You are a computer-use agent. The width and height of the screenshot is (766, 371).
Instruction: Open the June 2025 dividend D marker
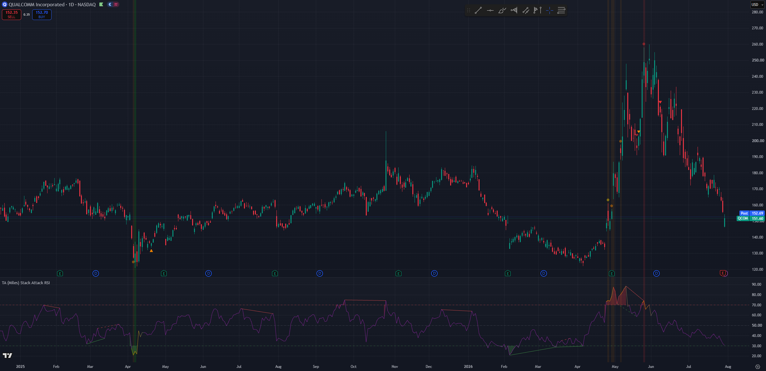(x=208, y=274)
